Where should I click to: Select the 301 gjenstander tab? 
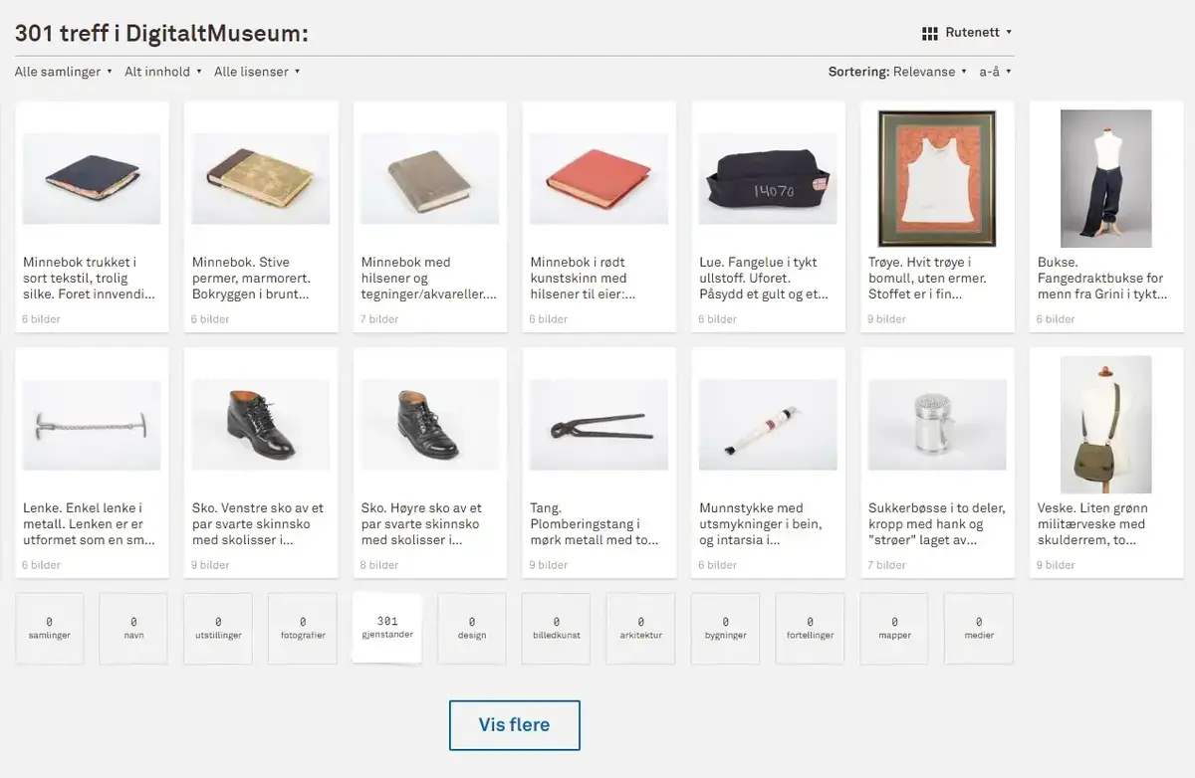387,628
